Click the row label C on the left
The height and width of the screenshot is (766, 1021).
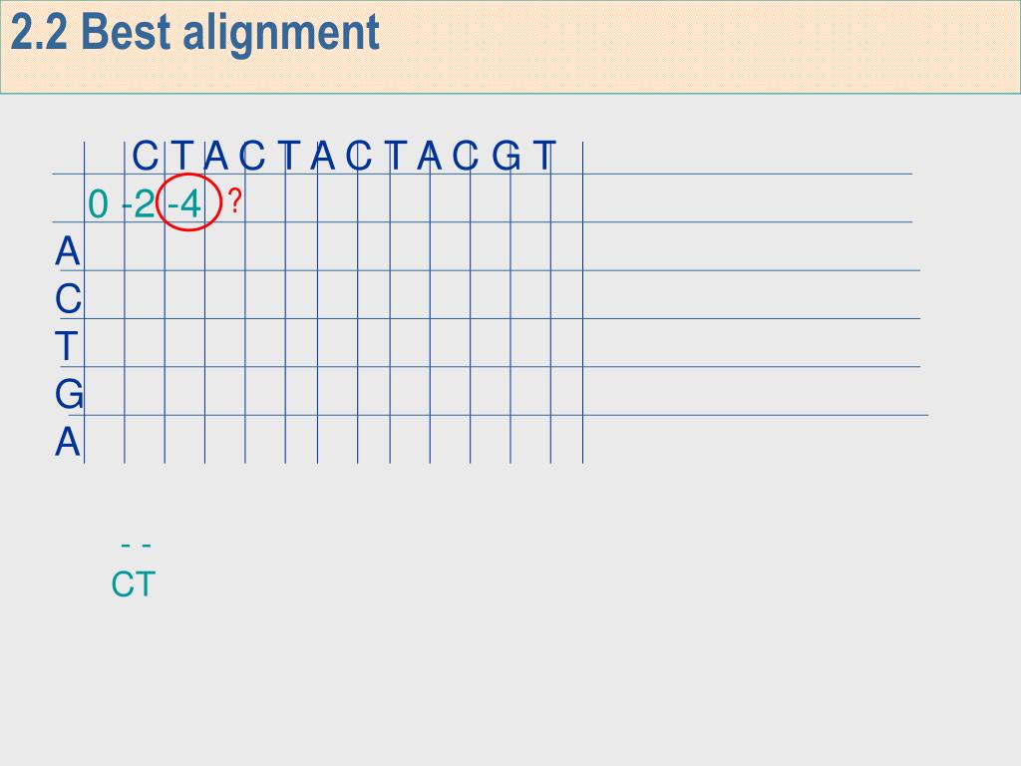click(69, 299)
